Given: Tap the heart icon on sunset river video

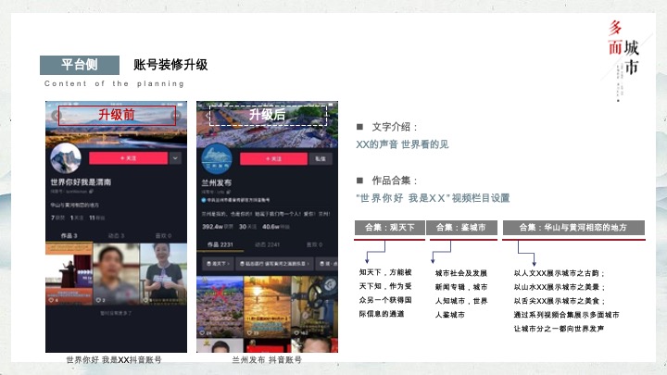Looking at the screenshot, I should coord(249,333).
